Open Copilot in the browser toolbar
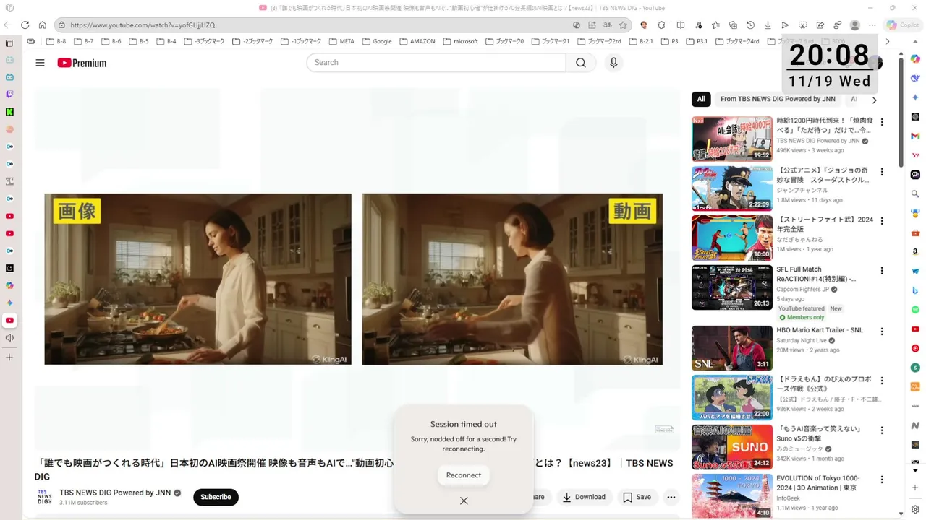The image size is (926, 520). (902, 25)
